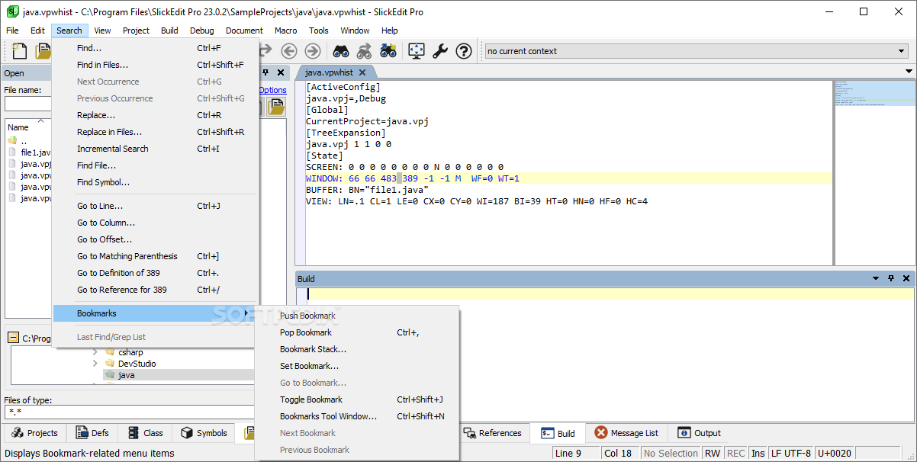Close the Open tool window
The height and width of the screenshot is (462, 917).
click(x=281, y=72)
